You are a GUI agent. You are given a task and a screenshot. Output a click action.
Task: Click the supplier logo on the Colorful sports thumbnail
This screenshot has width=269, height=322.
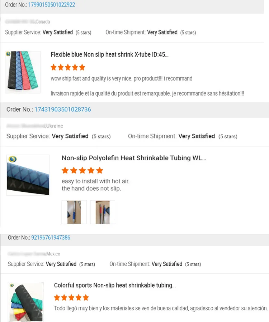(x=12, y=286)
